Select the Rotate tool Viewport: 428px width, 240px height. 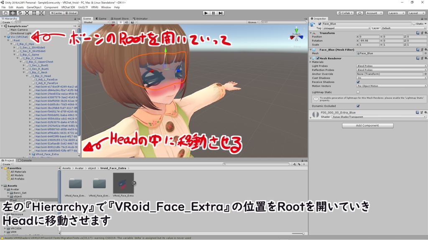point(20,13)
